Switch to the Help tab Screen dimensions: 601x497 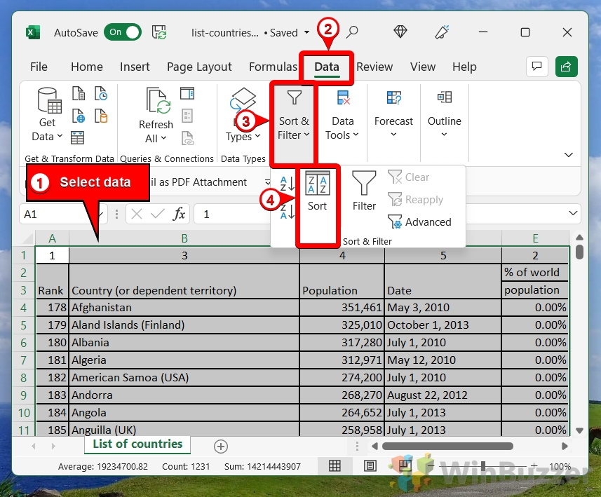click(464, 67)
